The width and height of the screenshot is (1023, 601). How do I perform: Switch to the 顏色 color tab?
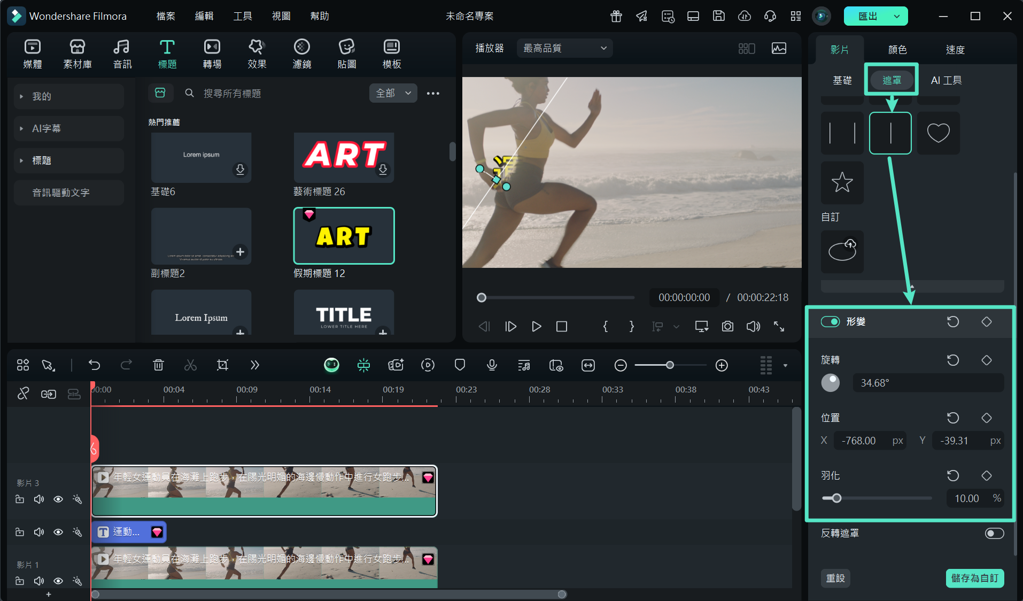pyautogui.click(x=897, y=50)
